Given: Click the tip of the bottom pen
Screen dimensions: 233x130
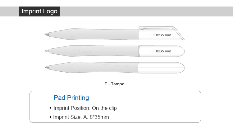Looking at the screenshot, I should point(47,67).
